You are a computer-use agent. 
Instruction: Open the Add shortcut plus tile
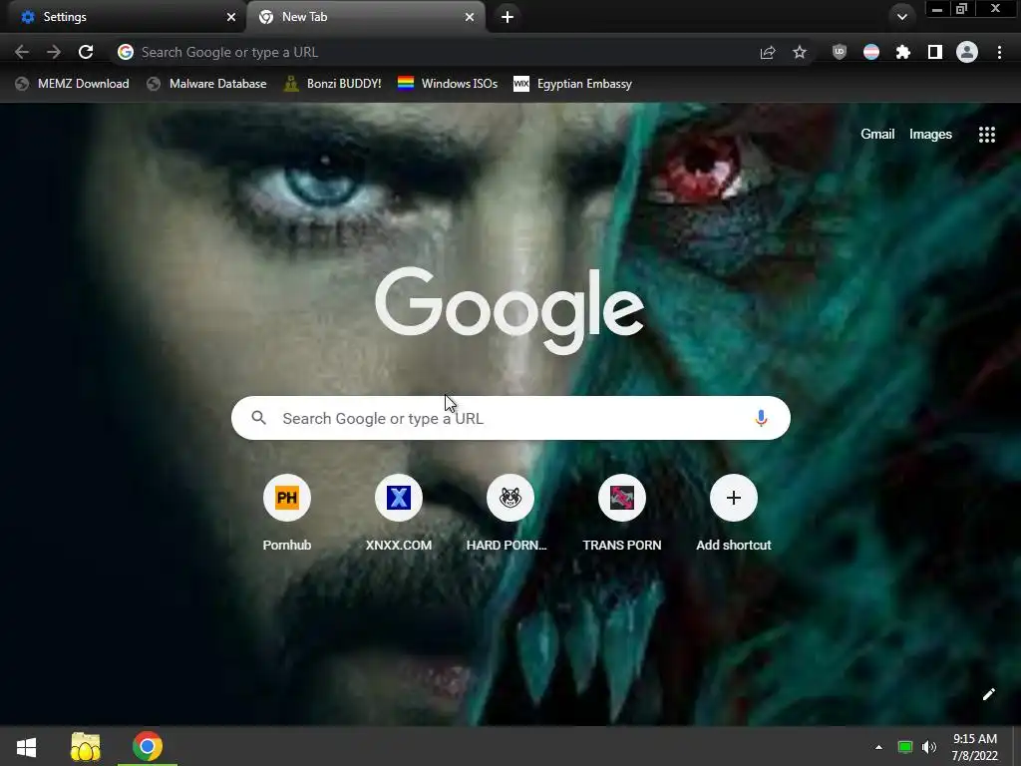[x=734, y=498]
